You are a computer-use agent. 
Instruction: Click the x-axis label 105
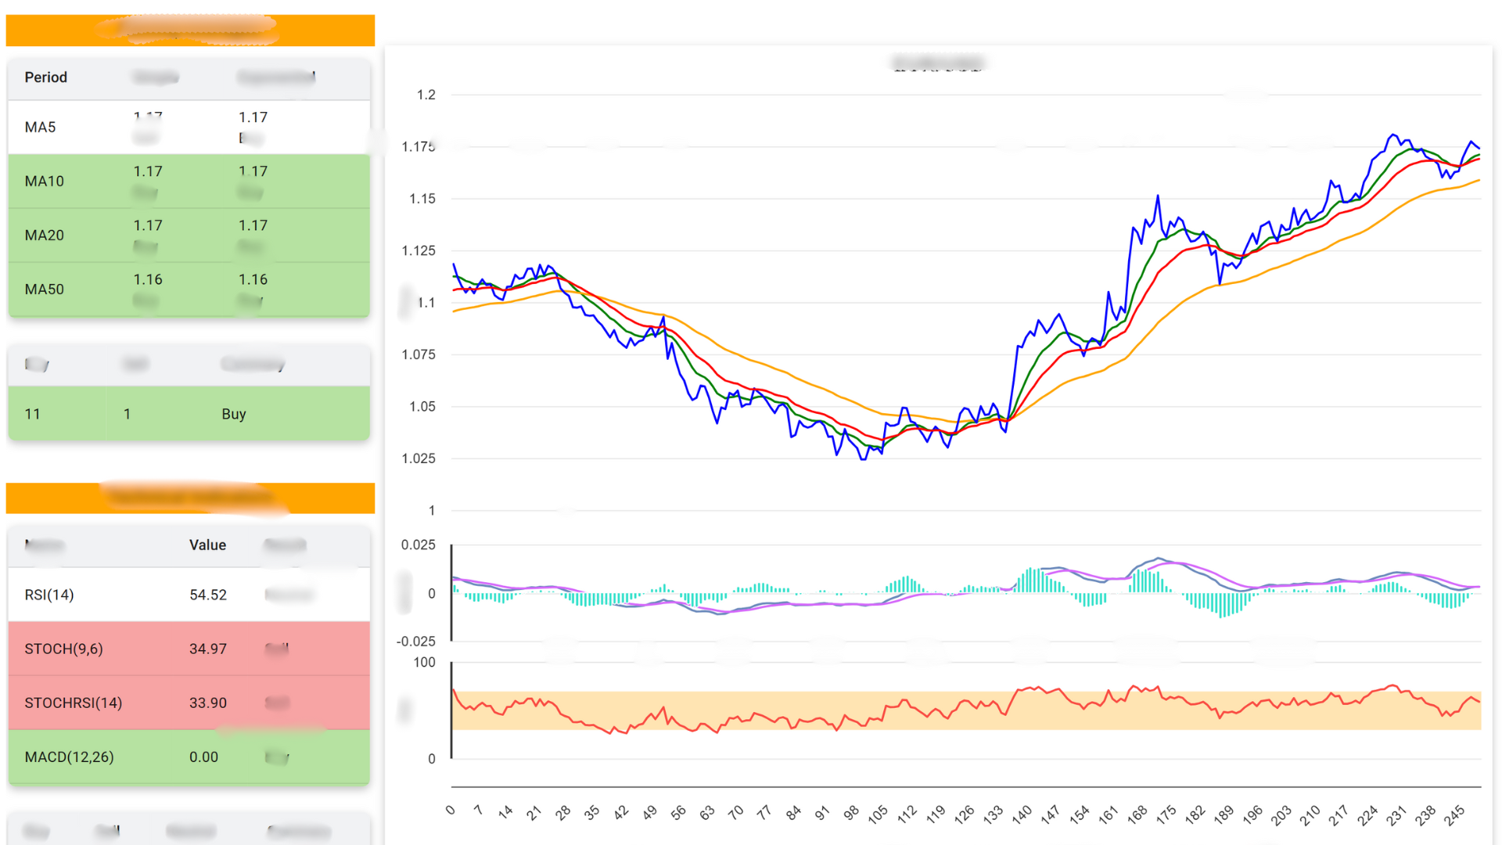(878, 814)
